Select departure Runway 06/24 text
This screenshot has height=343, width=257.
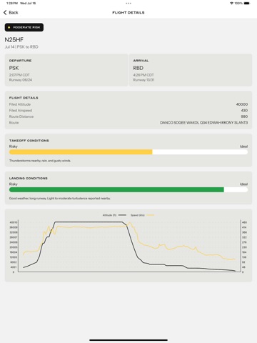click(x=21, y=80)
